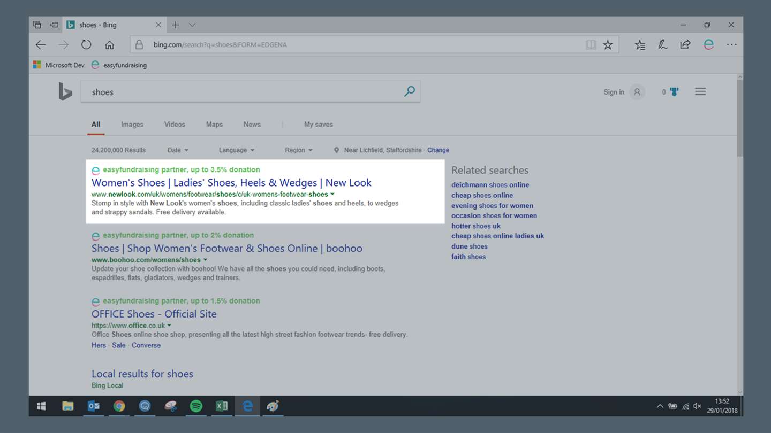Set these tabs aside

click(54, 25)
